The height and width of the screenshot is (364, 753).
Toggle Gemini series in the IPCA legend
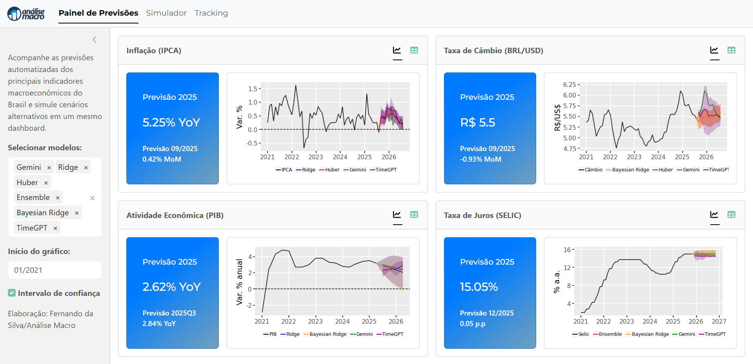click(x=355, y=170)
